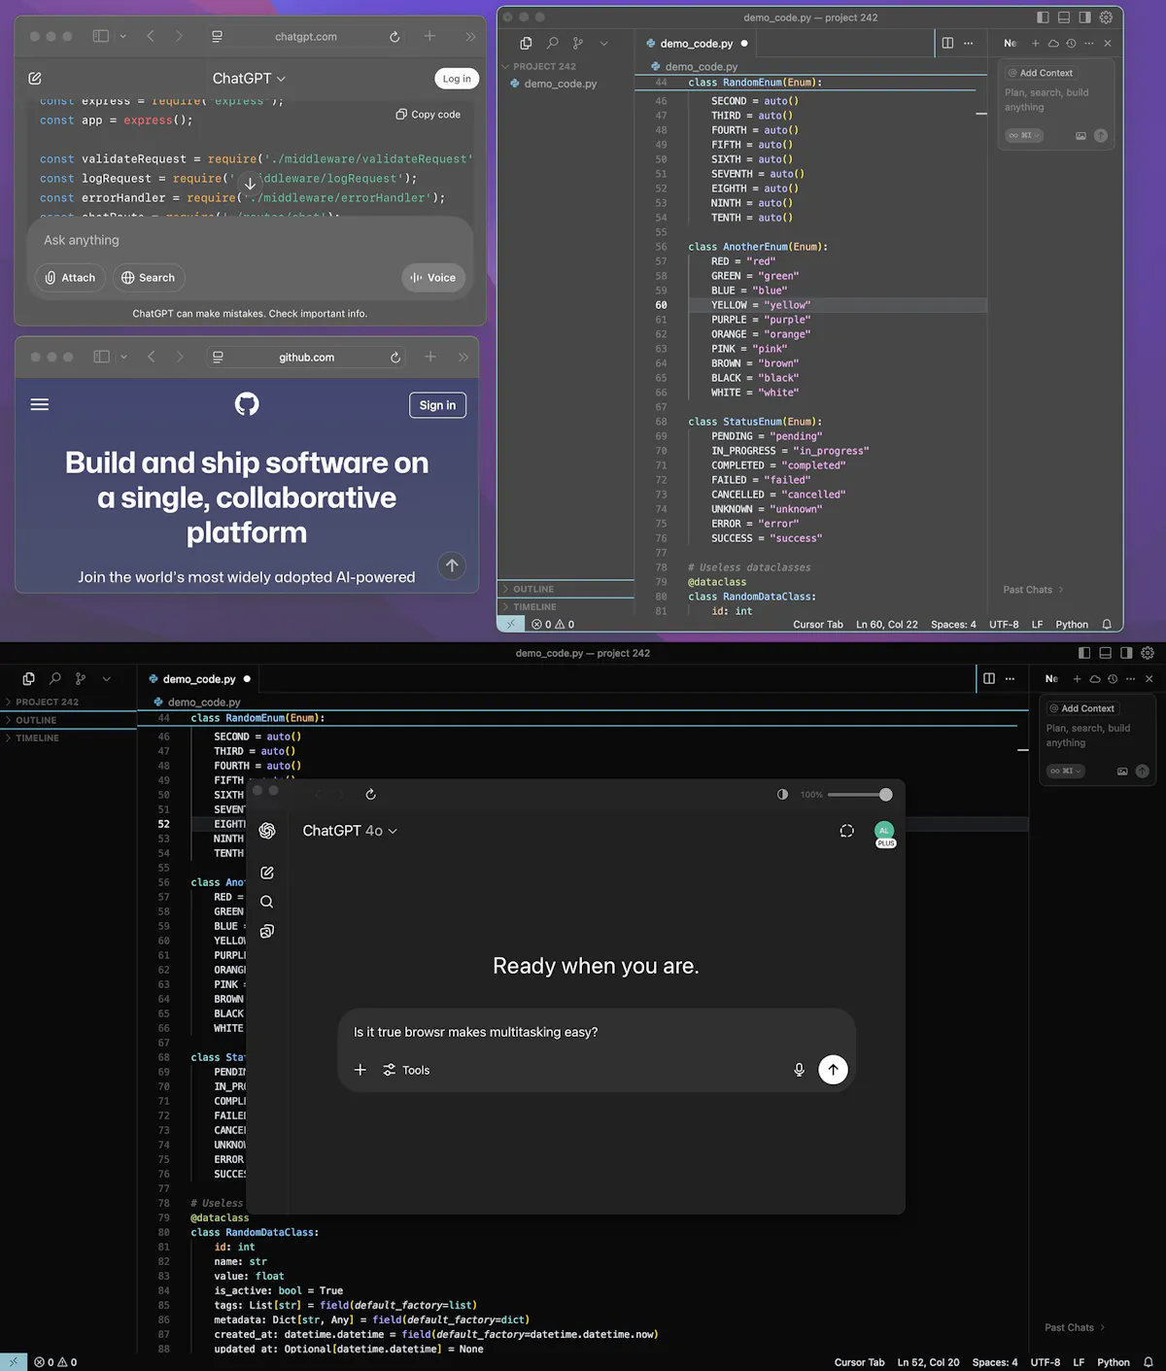Image resolution: width=1166 pixels, height=1371 pixels.
Task: Reload the chatgpt.com Safari page
Action: point(394,37)
